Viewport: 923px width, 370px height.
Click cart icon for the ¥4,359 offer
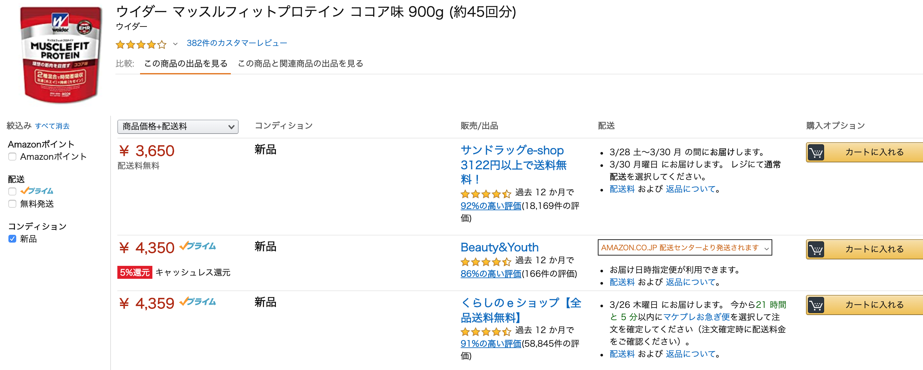coord(816,305)
